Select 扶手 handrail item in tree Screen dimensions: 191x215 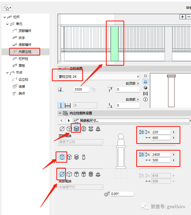pyautogui.click(x=22, y=38)
